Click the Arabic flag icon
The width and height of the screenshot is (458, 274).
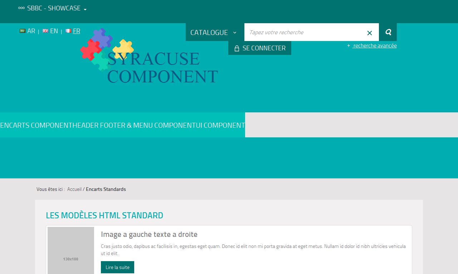click(x=23, y=31)
